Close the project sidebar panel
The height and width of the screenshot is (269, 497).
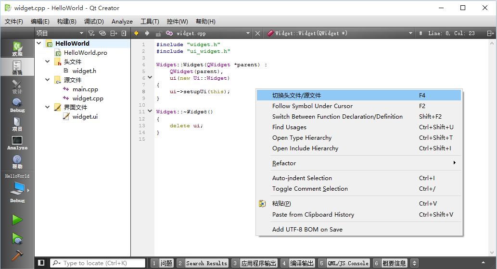coord(124,33)
